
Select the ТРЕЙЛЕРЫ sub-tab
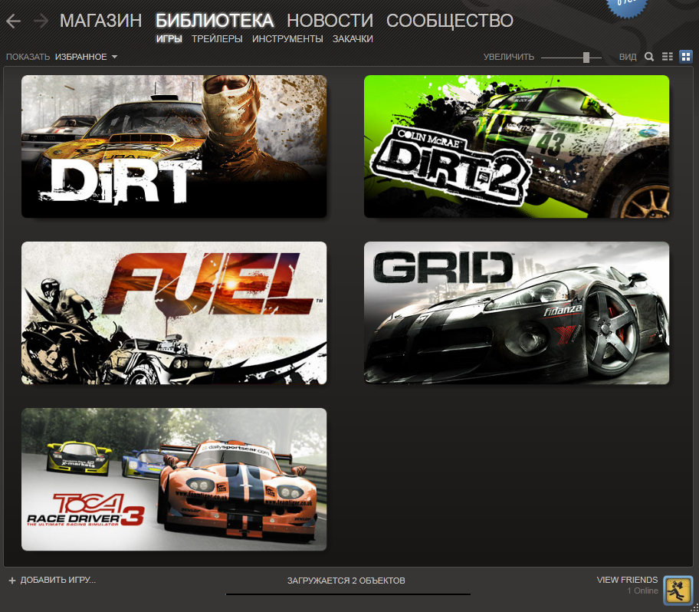[217, 39]
